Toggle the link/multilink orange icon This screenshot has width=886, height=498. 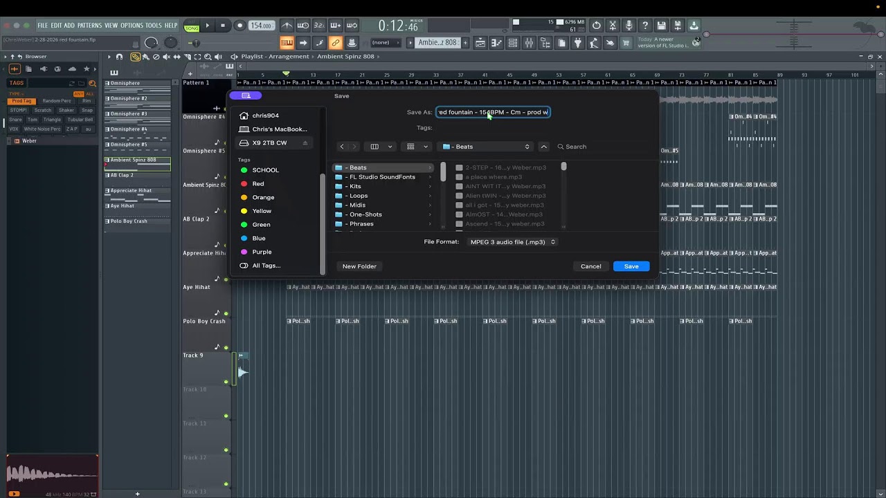[335, 43]
